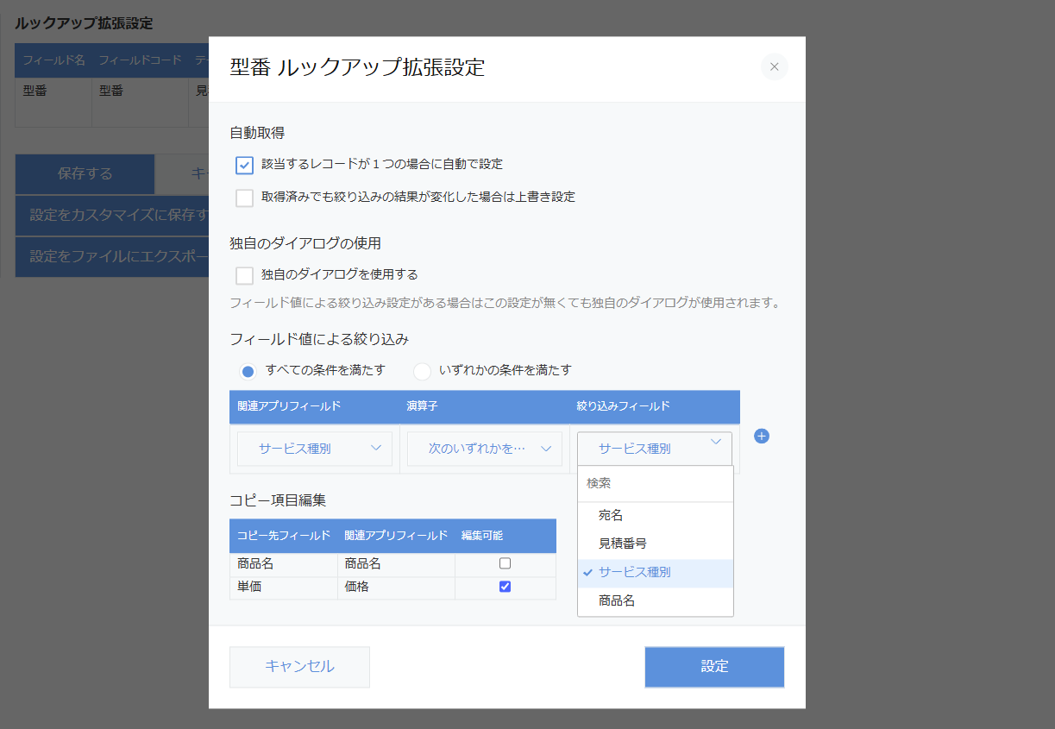Check 編集可能 box for 商品名 row
The width and height of the screenshot is (1055, 729).
coord(506,563)
